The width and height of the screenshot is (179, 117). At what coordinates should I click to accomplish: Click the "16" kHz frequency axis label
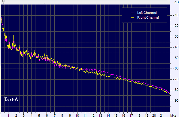123,115
